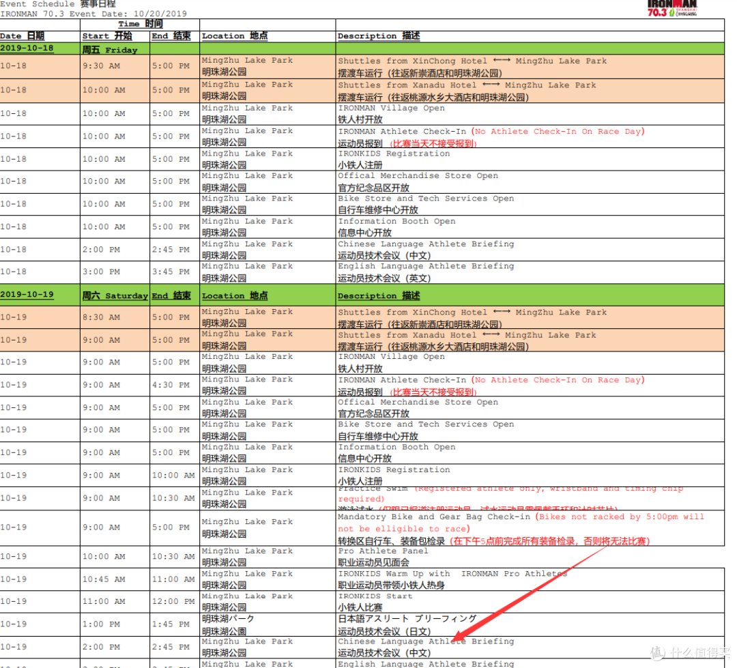Click the '周五 Friday' day label
The width and height of the screenshot is (737, 668).
110,50
